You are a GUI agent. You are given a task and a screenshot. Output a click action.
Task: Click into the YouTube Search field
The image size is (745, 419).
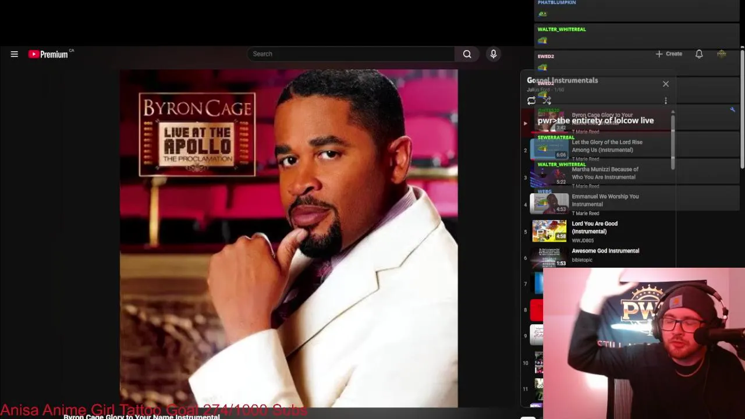(351, 54)
